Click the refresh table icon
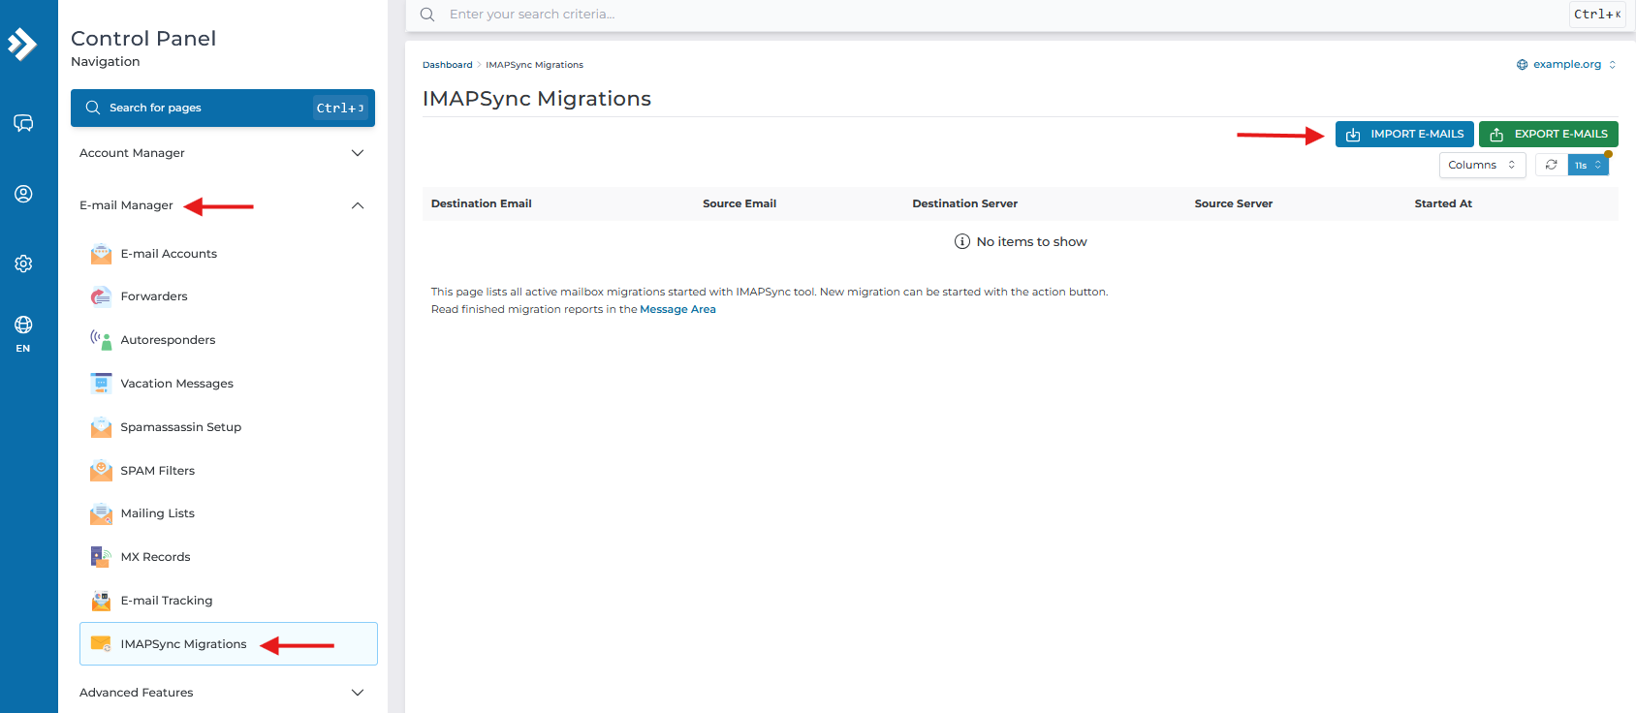Image resolution: width=1636 pixels, height=713 pixels. pos(1551,165)
